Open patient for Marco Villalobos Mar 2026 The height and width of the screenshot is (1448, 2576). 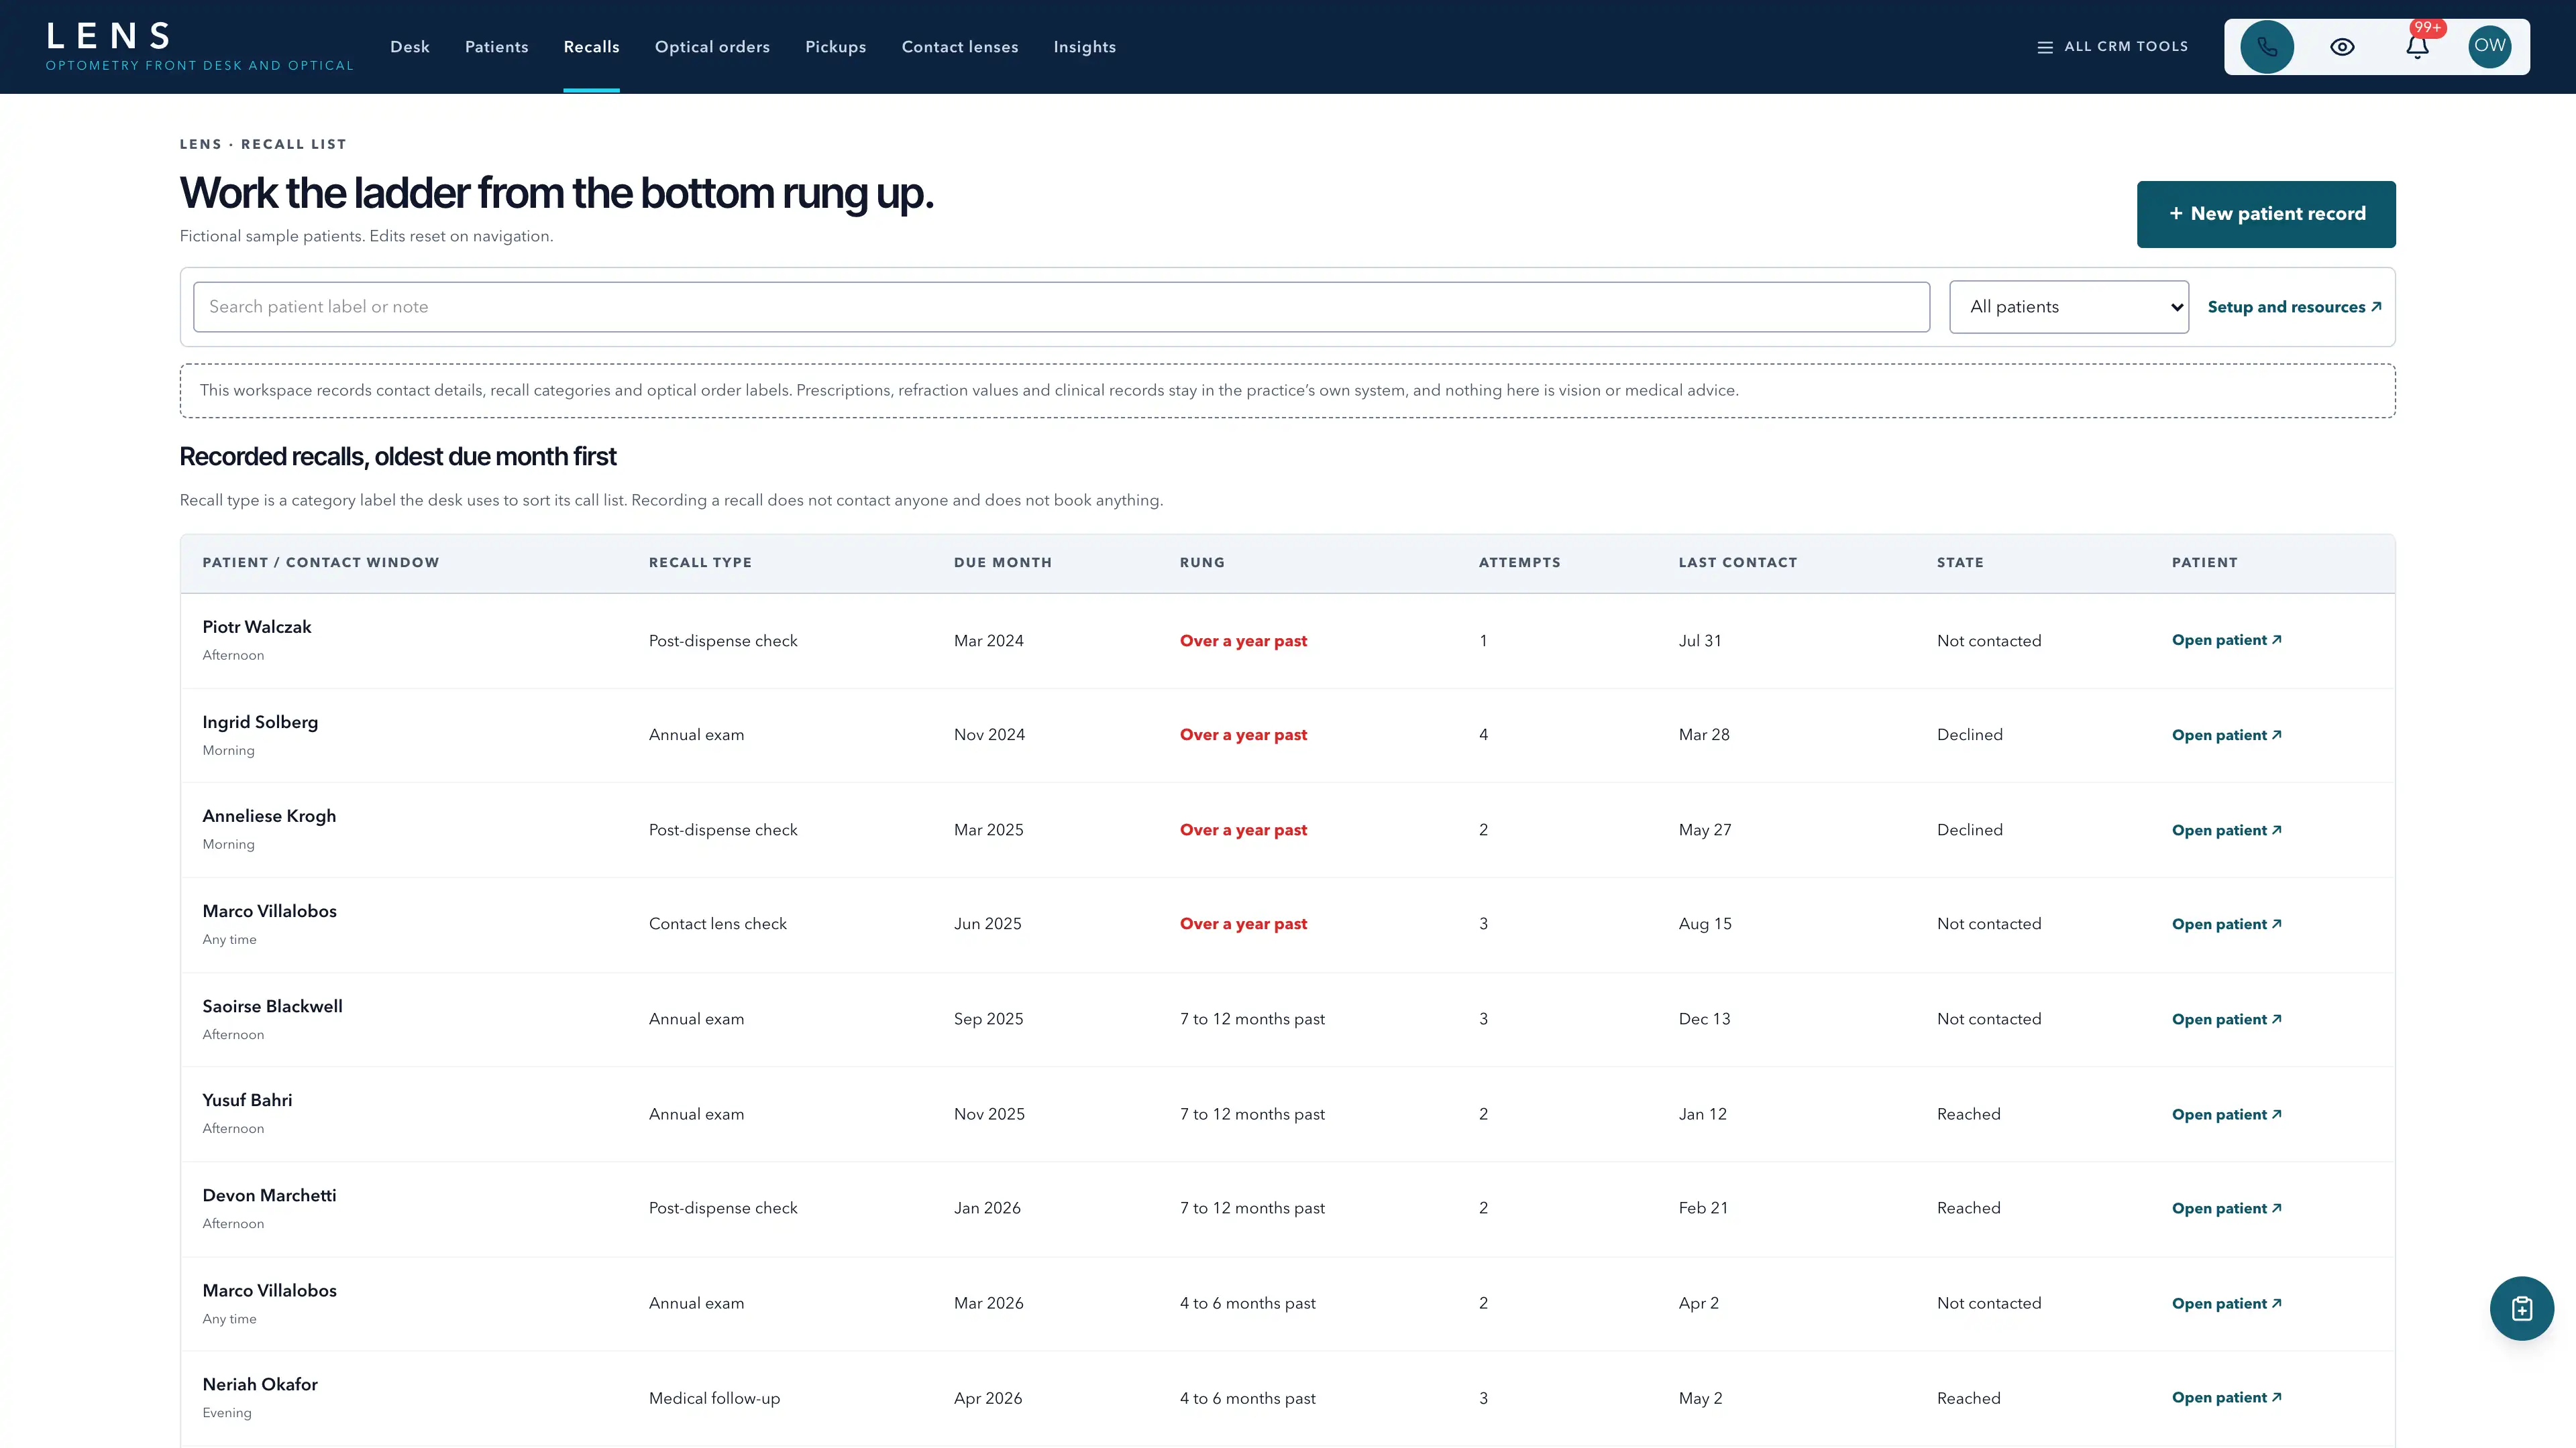tap(2226, 1303)
